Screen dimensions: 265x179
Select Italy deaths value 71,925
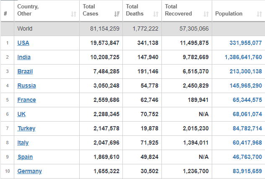(150, 143)
